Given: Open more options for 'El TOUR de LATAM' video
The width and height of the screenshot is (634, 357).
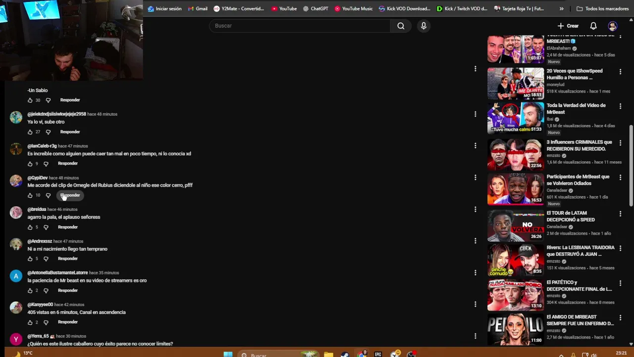Looking at the screenshot, I should 620,214.
